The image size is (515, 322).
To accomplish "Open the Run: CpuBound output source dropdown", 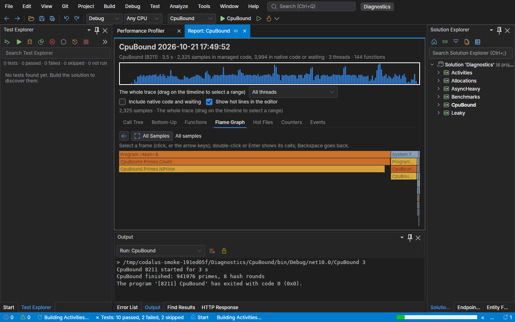I will [x=161, y=251].
